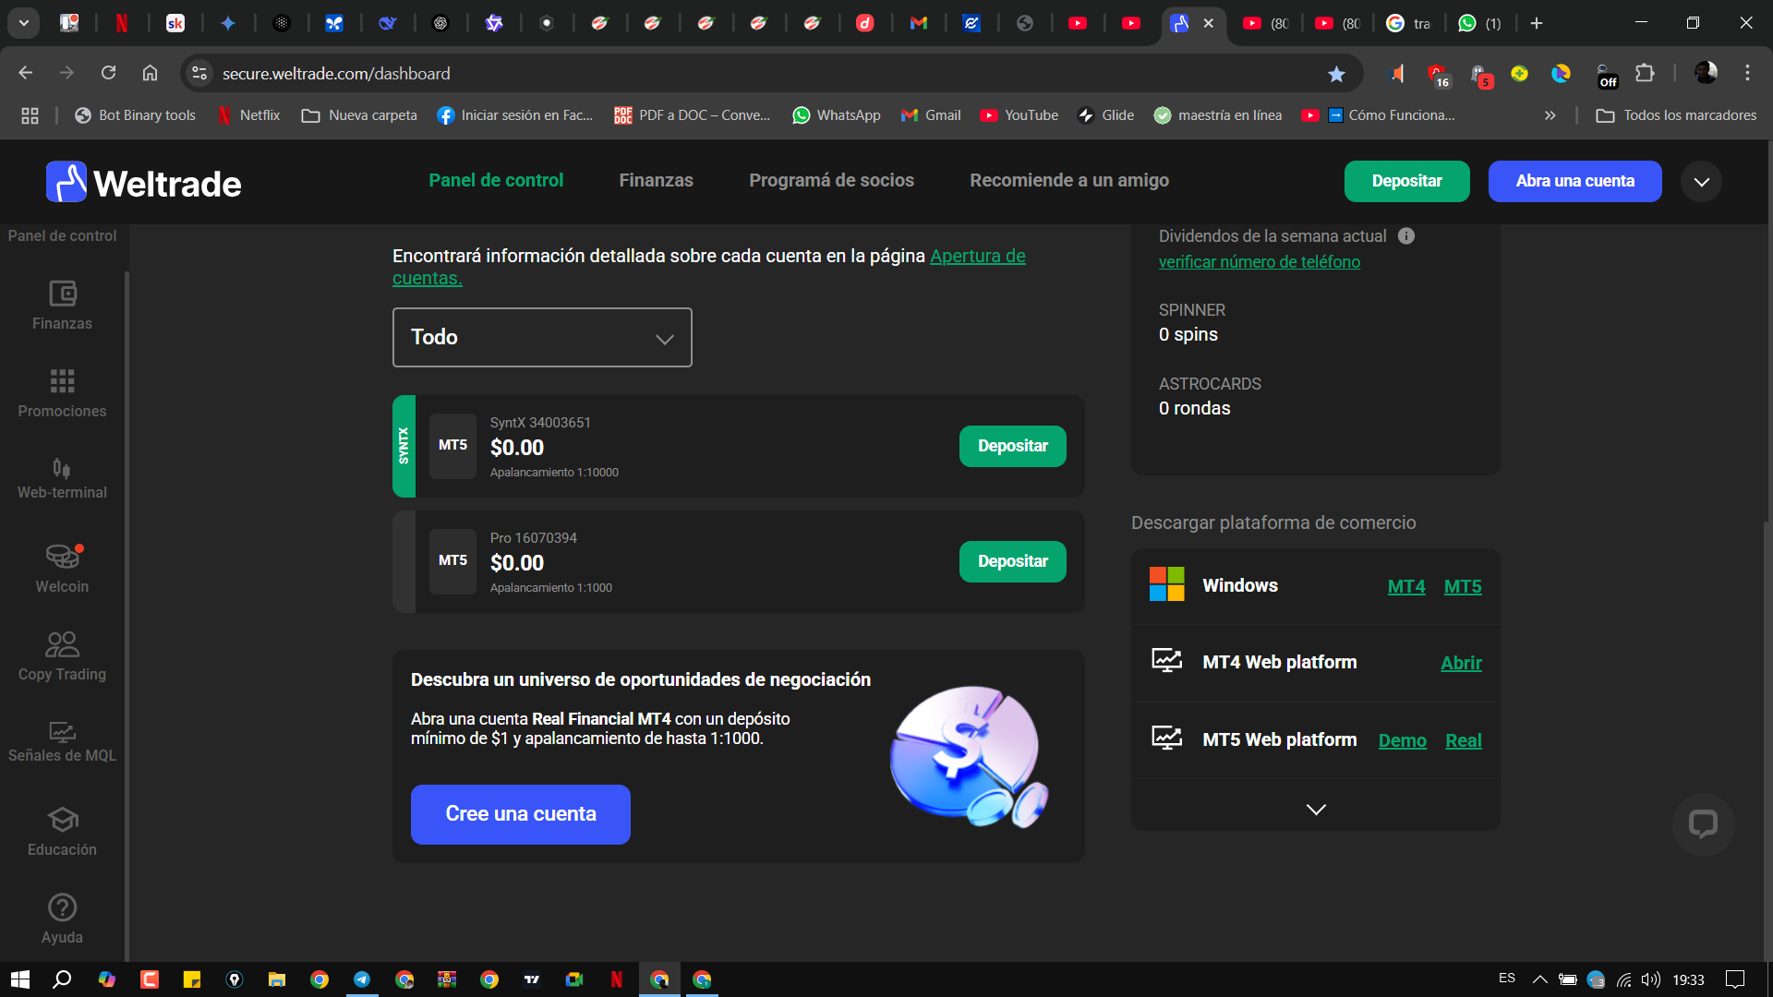Image resolution: width=1773 pixels, height=997 pixels.
Task: Open Bot Binary tools bookmark
Action: coord(135,115)
